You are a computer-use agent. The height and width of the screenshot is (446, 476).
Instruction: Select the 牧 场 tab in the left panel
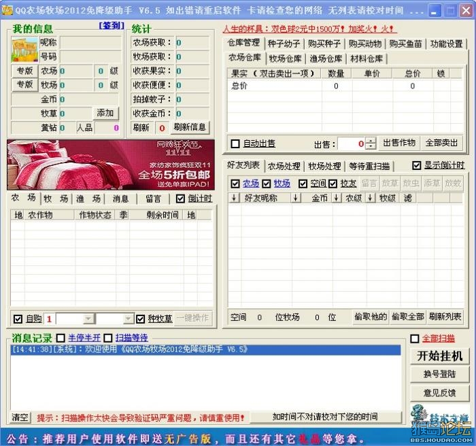pos(56,199)
